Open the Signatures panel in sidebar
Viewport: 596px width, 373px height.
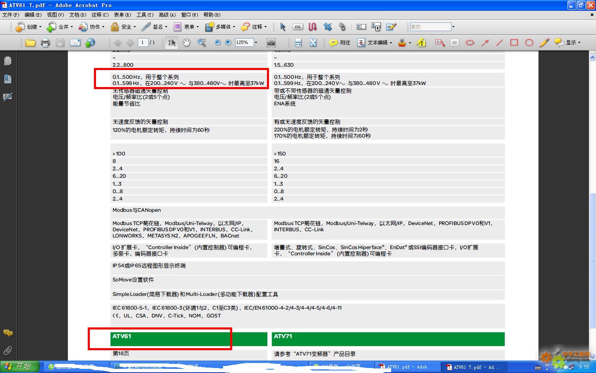tap(8, 97)
